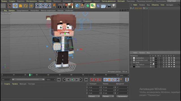This screenshot has height=101, width=181.
Task: Select the live selection arrow tool
Action: (x=10, y=6)
